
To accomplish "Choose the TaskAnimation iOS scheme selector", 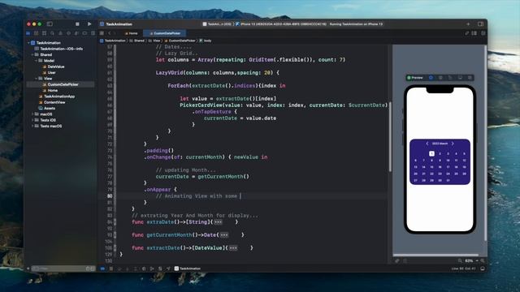I will [217, 24].
